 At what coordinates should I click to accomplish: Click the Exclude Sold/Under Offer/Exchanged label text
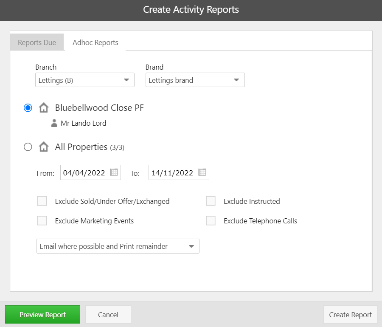pos(112,201)
